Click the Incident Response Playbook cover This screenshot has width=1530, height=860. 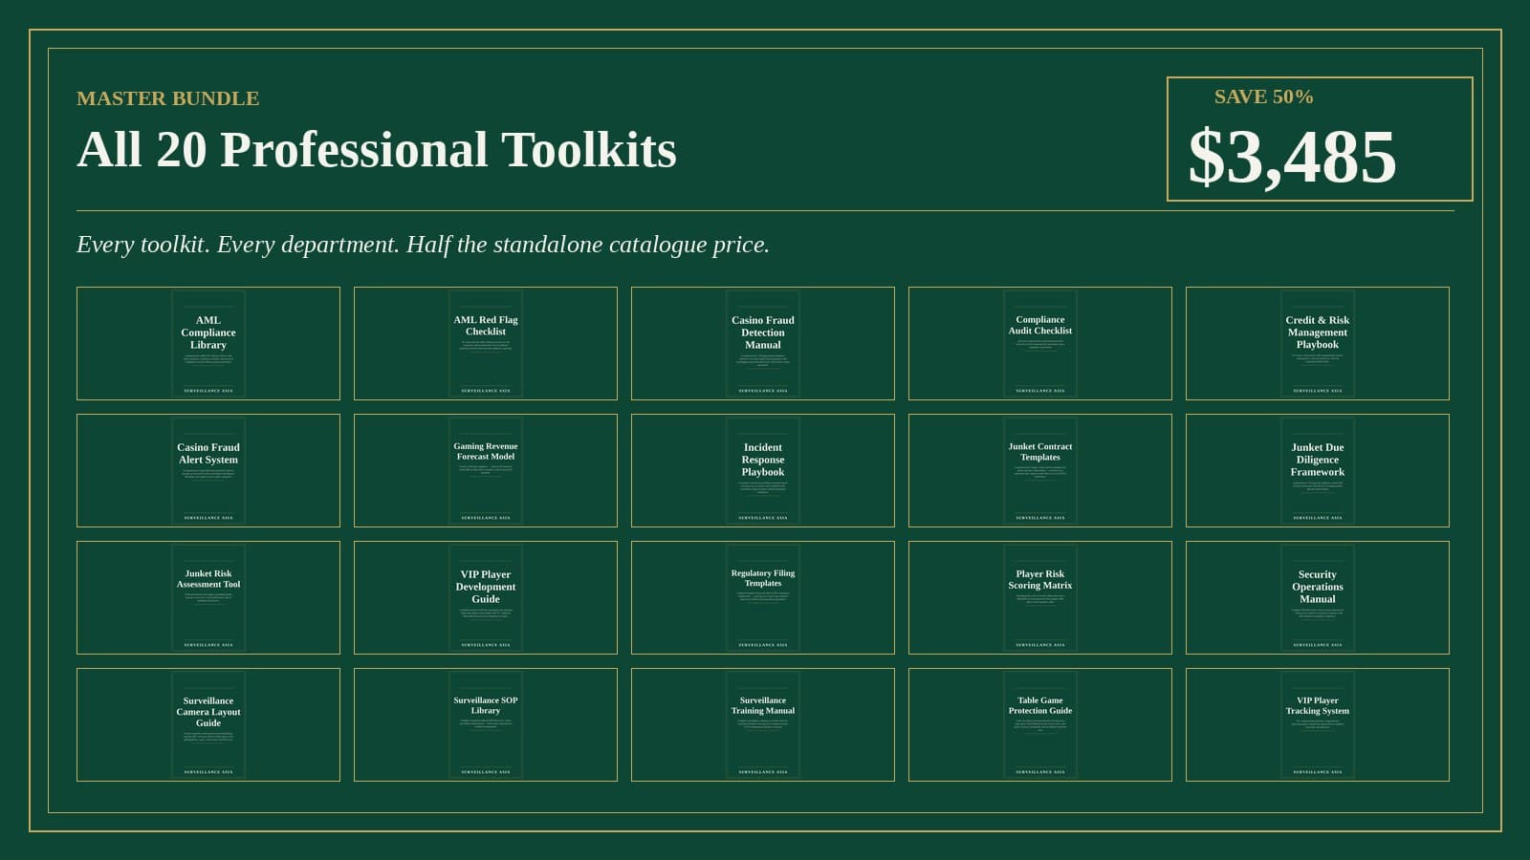point(763,470)
